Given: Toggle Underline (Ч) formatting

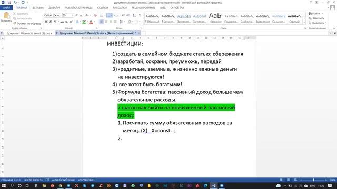Looking at the screenshot, I should (x=55, y=22).
